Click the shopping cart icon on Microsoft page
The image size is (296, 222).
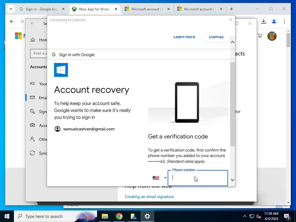pyautogui.click(x=260, y=36)
